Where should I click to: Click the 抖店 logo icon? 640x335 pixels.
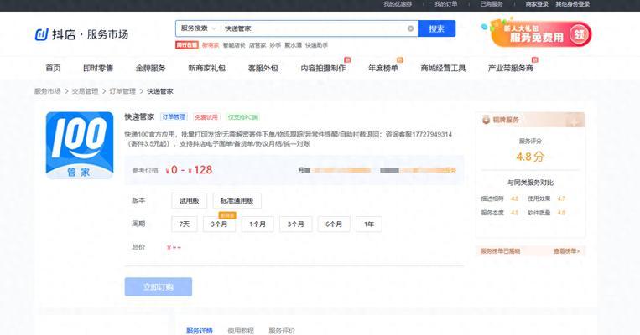(x=42, y=34)
